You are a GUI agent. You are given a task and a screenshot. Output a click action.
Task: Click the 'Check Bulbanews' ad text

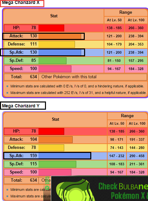coord(123,186)
